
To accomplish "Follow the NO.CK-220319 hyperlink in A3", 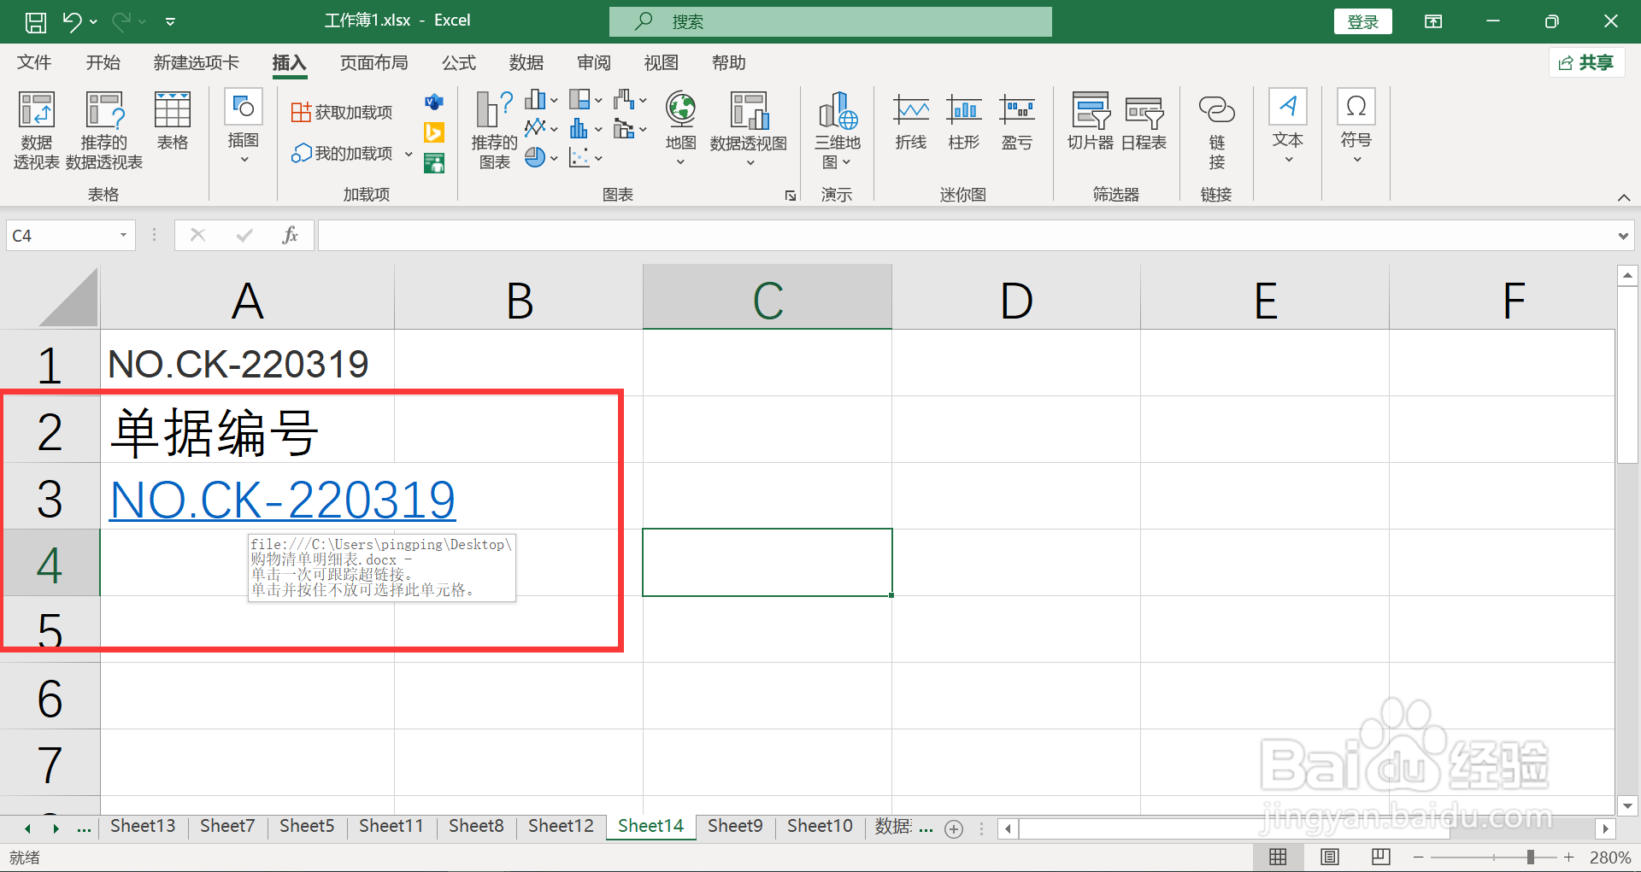I will tap(283, 500).
